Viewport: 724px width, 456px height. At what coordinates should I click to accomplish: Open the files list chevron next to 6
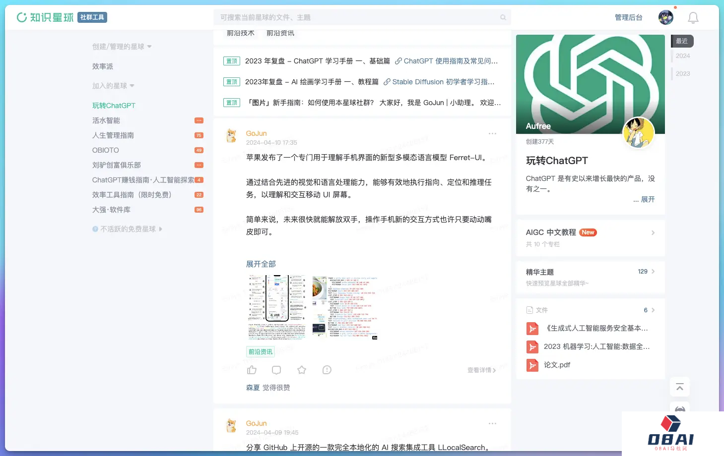click(653, 310)
